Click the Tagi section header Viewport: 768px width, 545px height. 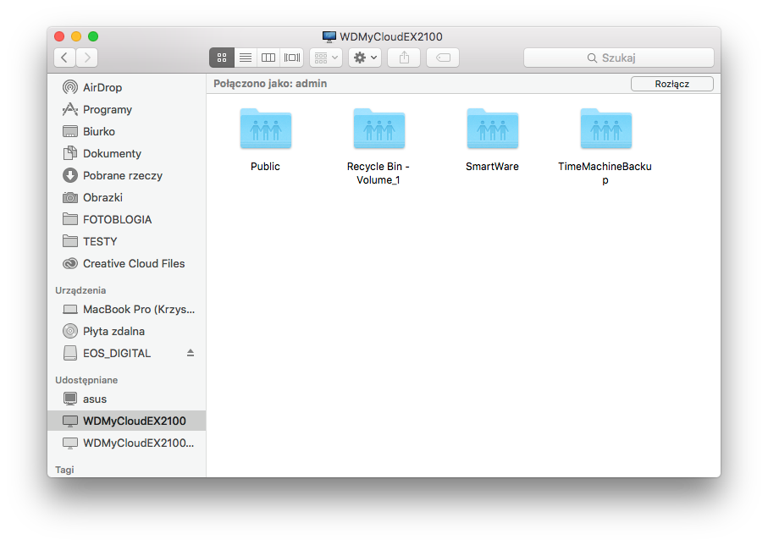pyautogui.click(x=64, y=470)
